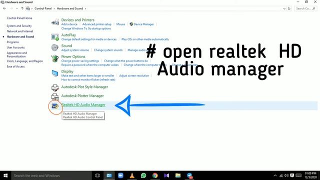Expand the chevron after Hardware and Sound
This screenshot has height=180, width=320.
(x=85, y=8)
